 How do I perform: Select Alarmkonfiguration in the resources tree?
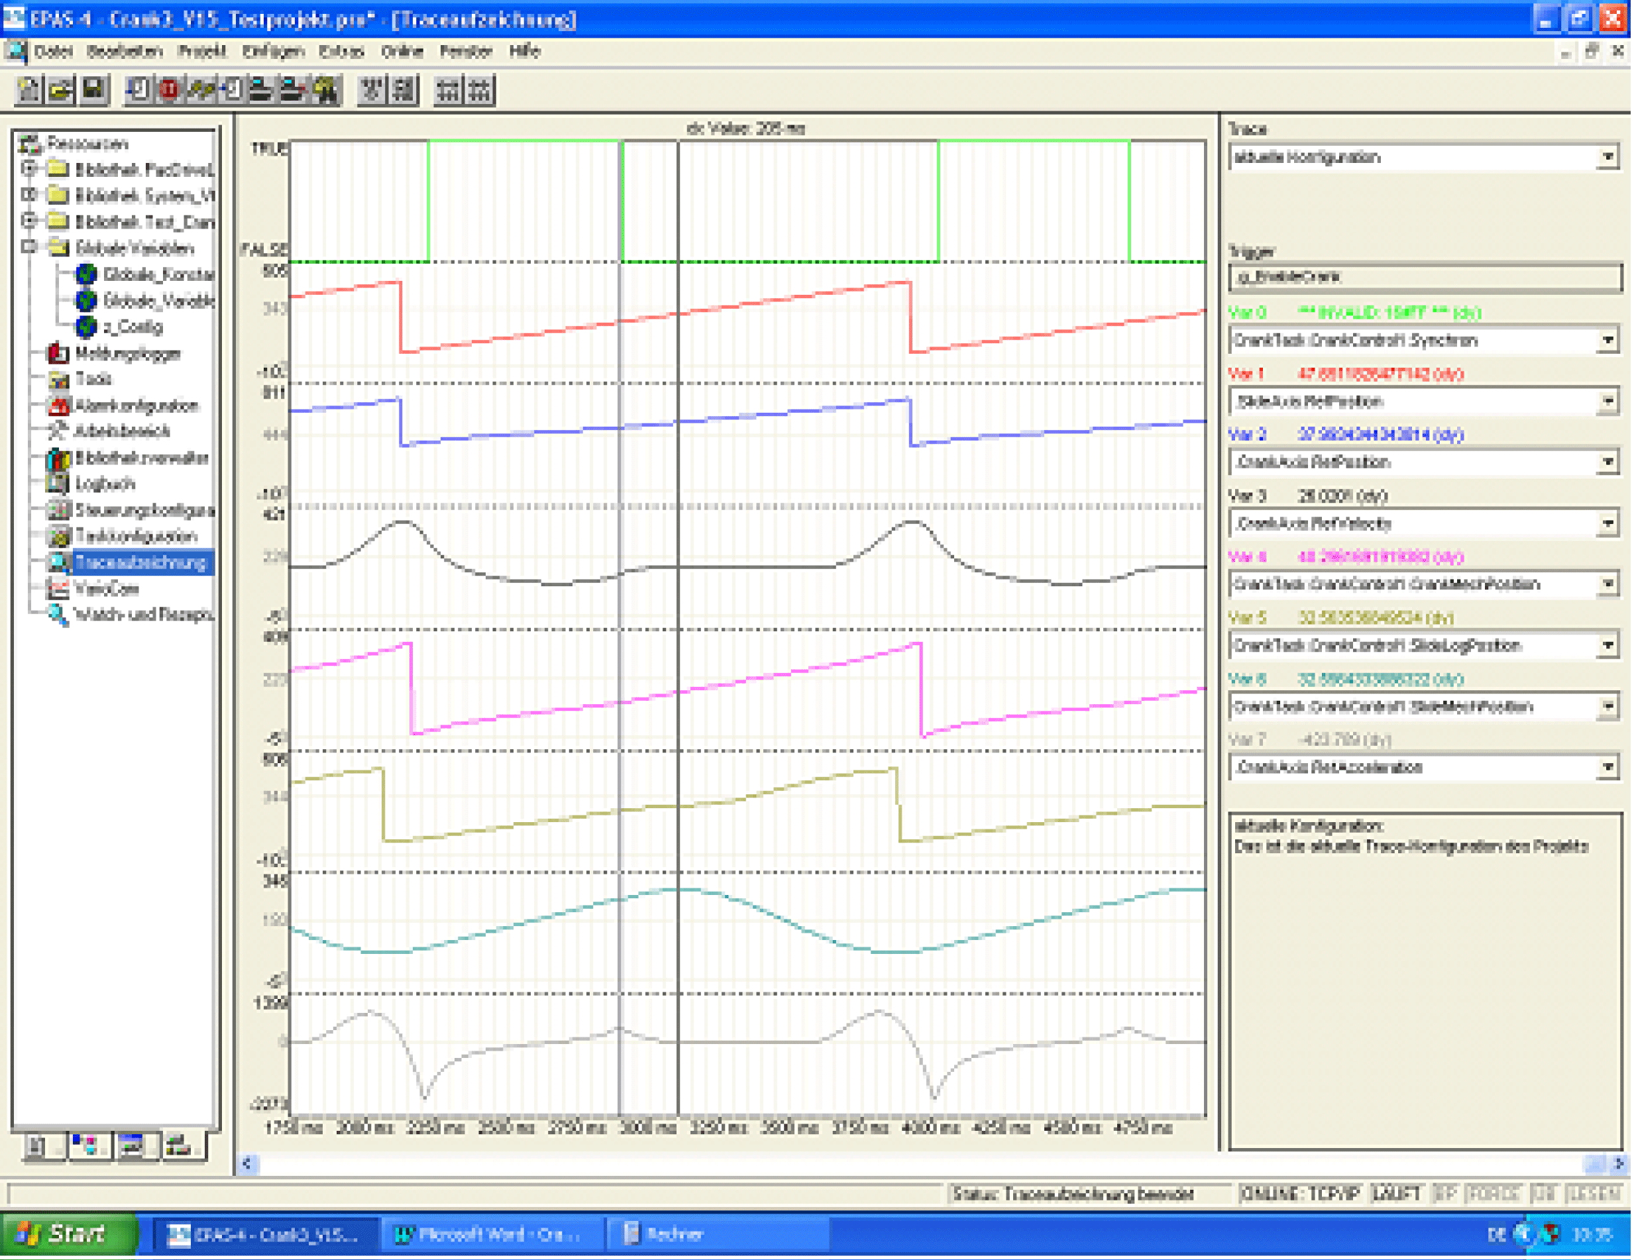[x=136, y=406]
